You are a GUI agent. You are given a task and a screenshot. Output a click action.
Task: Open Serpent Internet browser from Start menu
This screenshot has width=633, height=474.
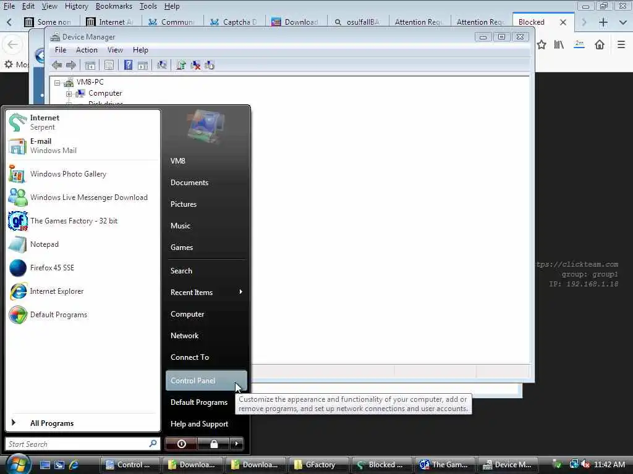[x=83, y=122]
